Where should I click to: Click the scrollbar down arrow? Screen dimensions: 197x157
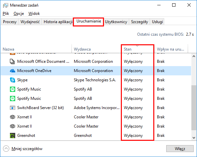pyautogui.click(x=194, y=138)
